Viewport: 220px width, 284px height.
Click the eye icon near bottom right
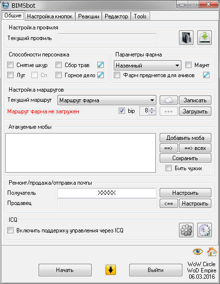[198, 251]
